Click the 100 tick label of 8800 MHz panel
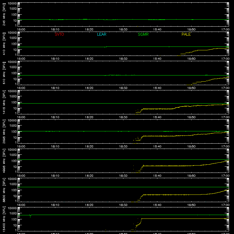Screen dimensions: 234x234 (14, 190)
